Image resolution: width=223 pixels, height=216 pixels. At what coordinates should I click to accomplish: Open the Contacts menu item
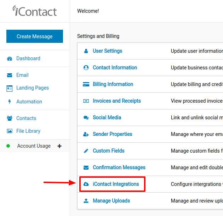[x=26, y=118]
